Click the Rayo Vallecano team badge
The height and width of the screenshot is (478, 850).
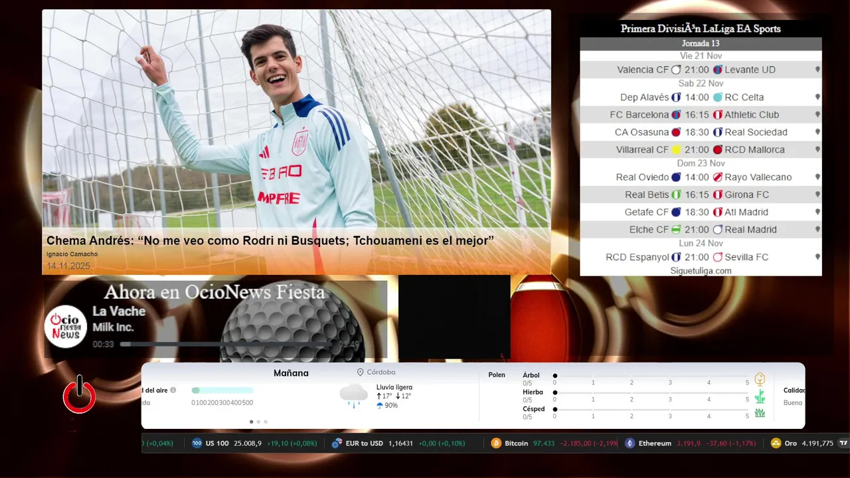coord(717,177)
